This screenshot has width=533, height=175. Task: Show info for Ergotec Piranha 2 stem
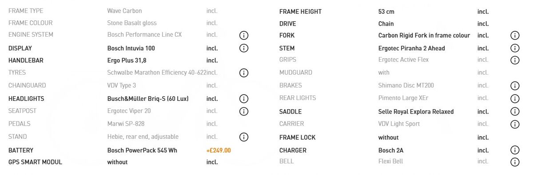515,48
